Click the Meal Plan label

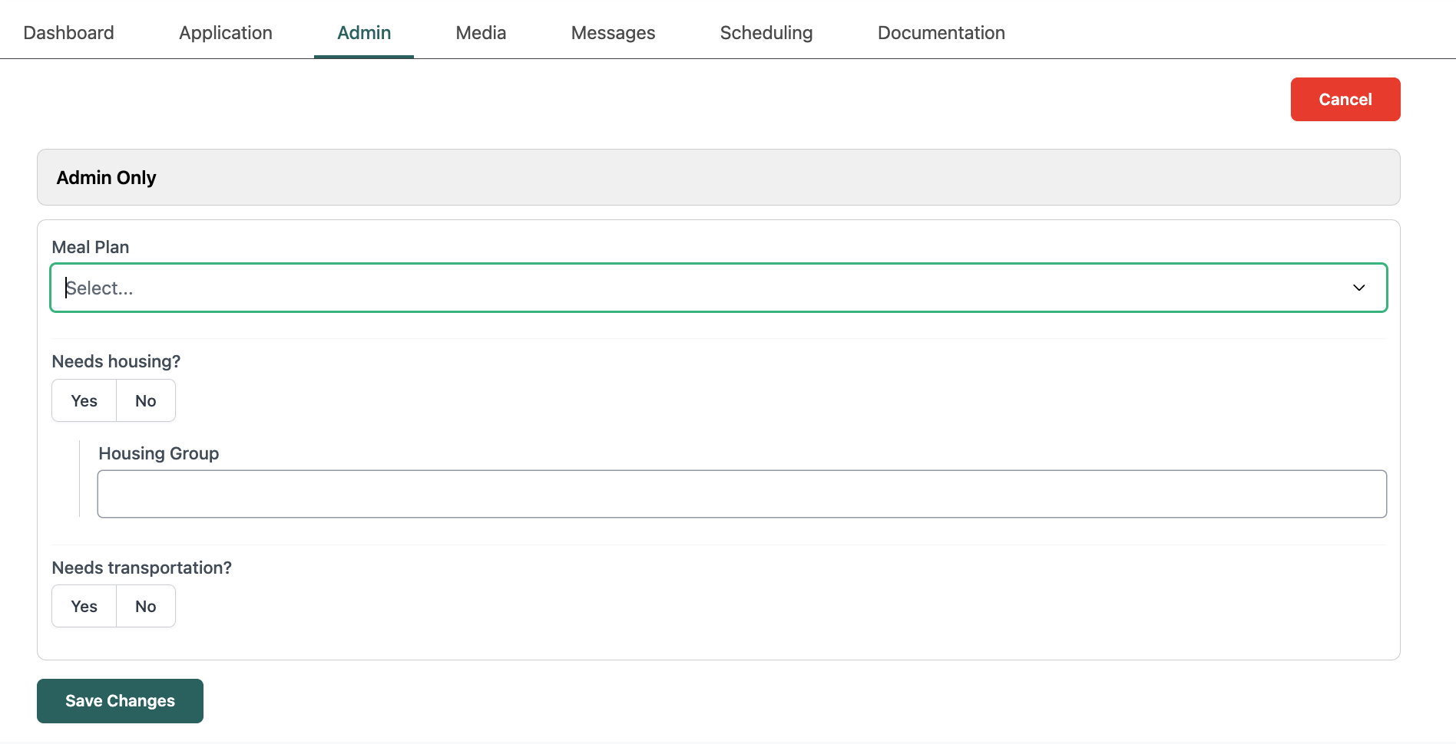[90, 247]
